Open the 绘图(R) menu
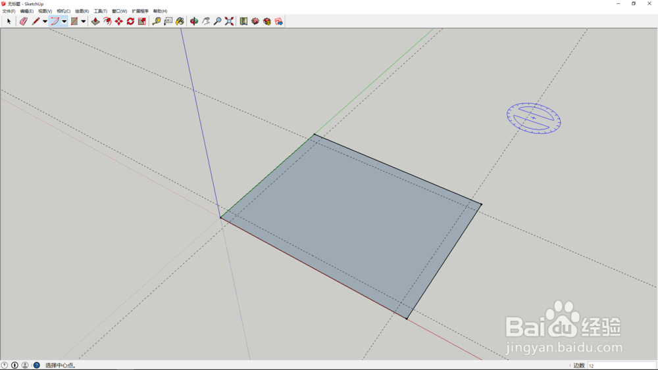Screen dimensions: 658x370 coord(82,11)
